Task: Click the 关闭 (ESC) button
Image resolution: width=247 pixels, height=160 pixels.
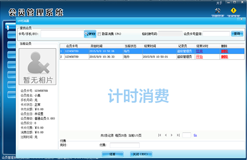Action: 141,154
